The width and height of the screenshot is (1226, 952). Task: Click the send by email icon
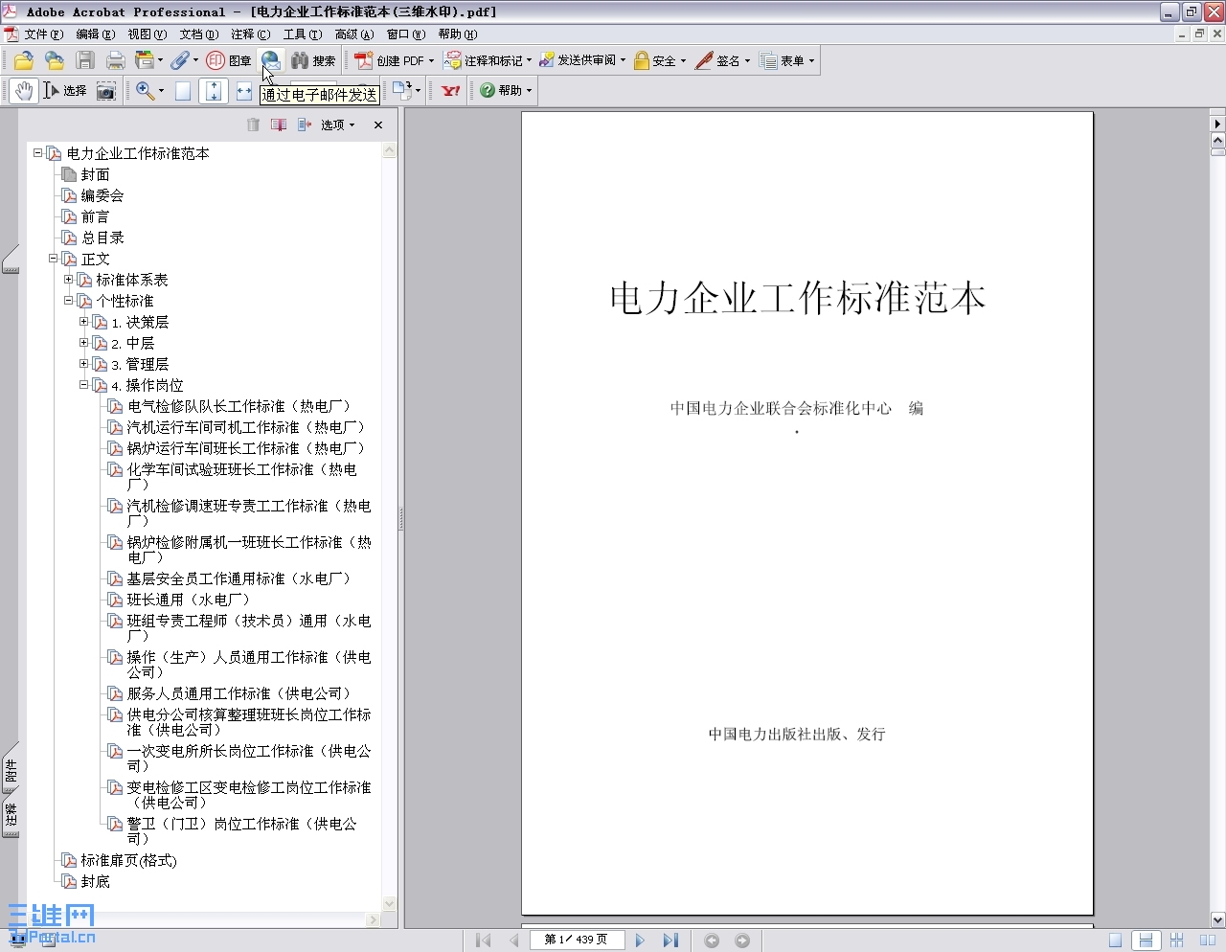coord(271,60)
